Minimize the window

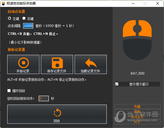pos(133,4)
